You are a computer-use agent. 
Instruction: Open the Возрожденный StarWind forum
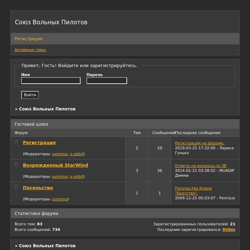(56, 165)
